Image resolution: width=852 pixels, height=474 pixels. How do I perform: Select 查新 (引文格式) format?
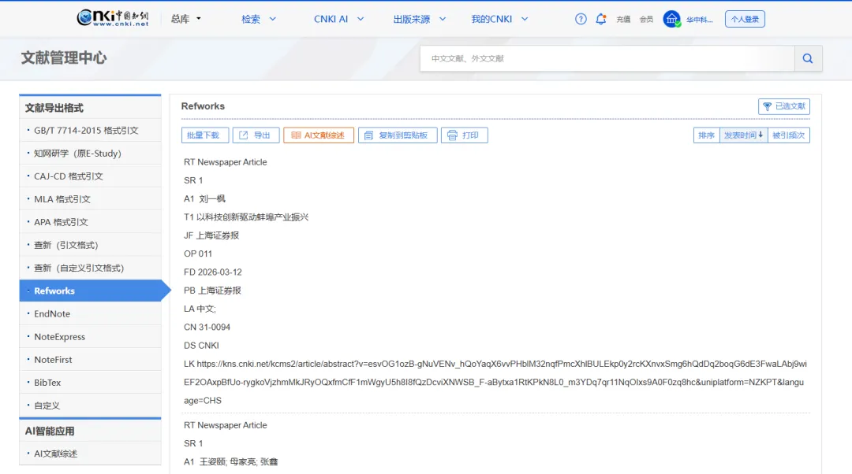click(90, 245)
